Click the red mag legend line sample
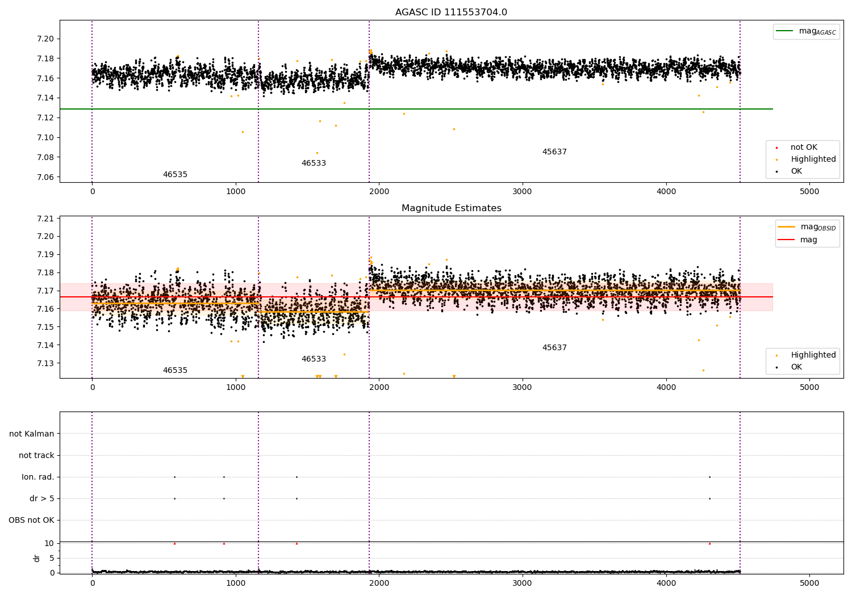Viewport: 852px width, 596px height. (x=787, y=240)
